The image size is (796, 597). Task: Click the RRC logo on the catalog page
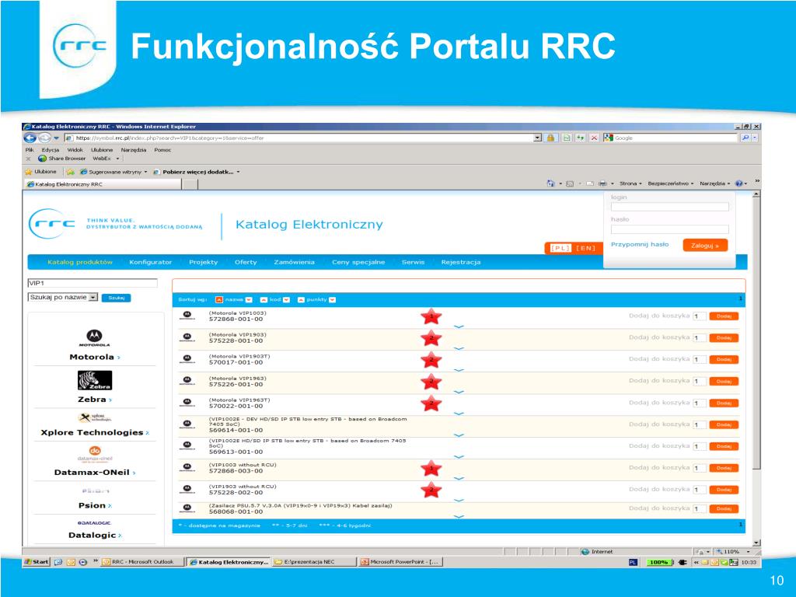tap(52, 223)
